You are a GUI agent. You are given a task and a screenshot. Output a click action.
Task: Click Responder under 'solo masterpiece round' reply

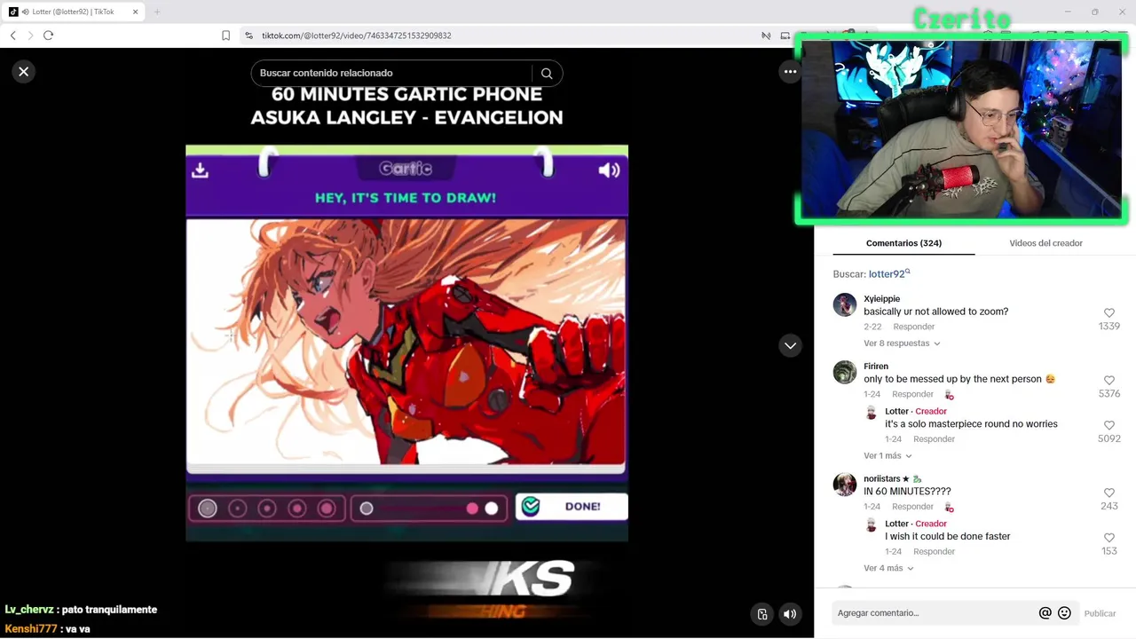934,439
